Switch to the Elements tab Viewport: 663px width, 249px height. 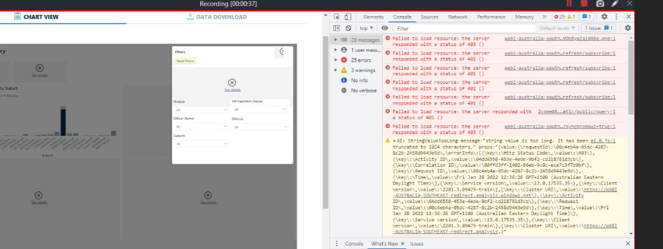[373, 17]
